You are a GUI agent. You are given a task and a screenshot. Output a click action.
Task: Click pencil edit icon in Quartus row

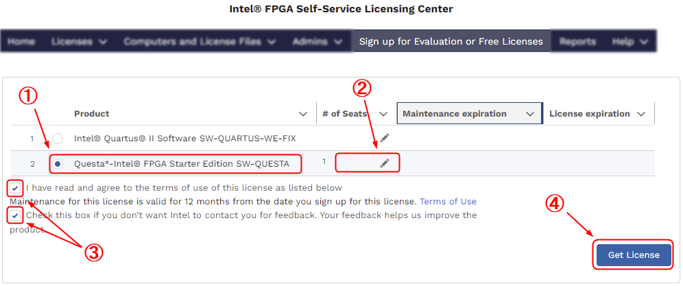pos(385,138)
